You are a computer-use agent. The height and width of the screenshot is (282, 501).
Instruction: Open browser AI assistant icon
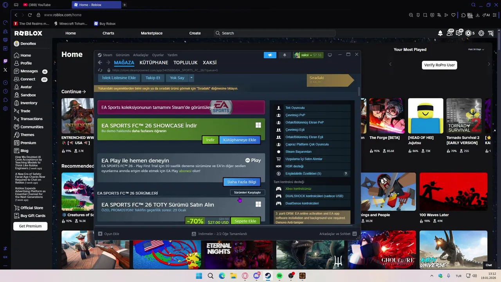click(486, 15)
